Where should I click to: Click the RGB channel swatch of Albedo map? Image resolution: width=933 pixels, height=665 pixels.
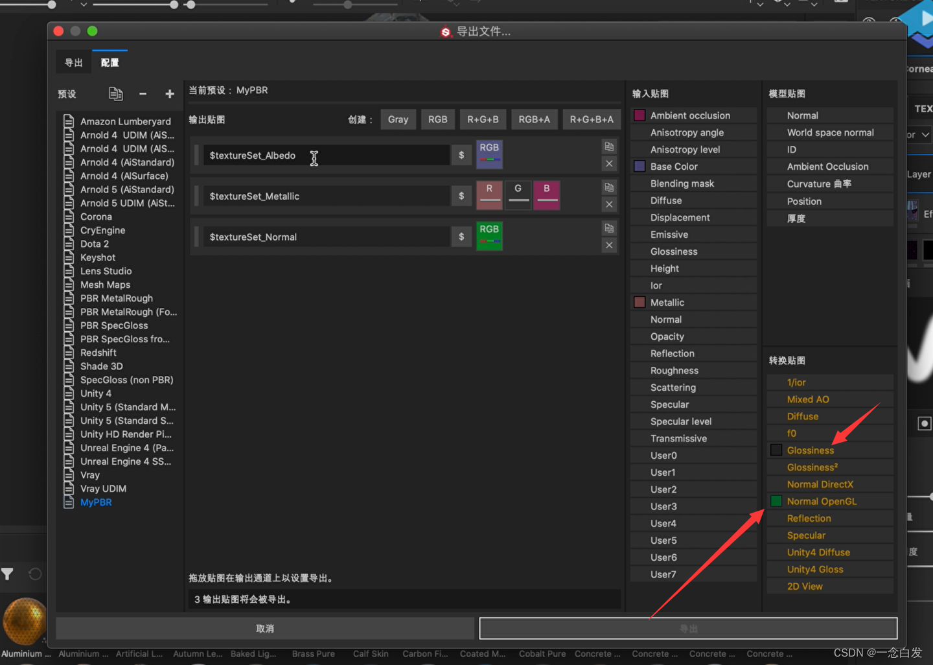[x=489, y=154]
